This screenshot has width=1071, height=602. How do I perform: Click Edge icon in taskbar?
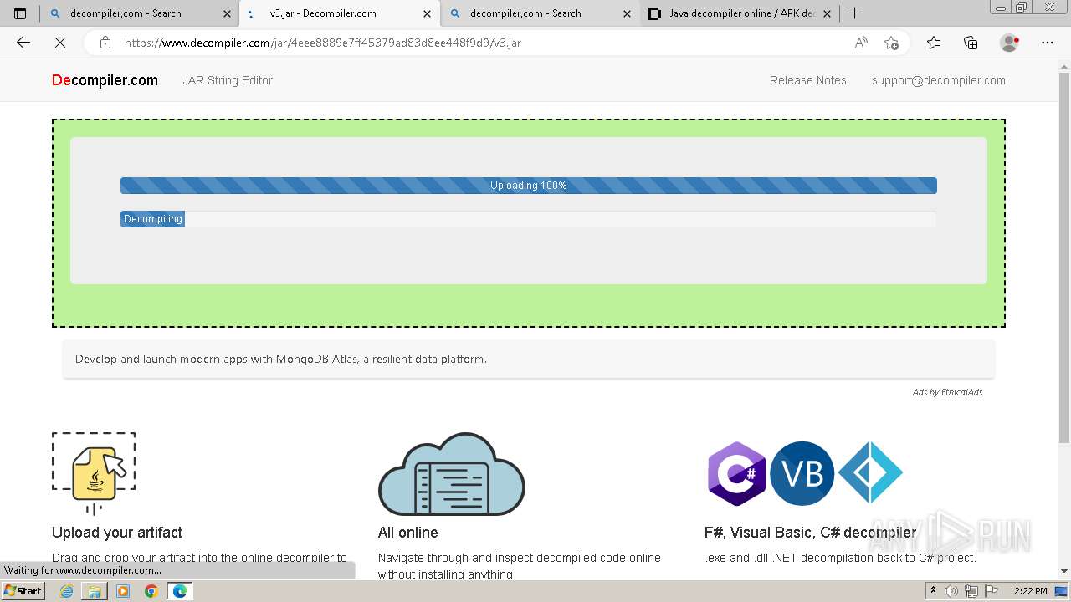point(180,591)
